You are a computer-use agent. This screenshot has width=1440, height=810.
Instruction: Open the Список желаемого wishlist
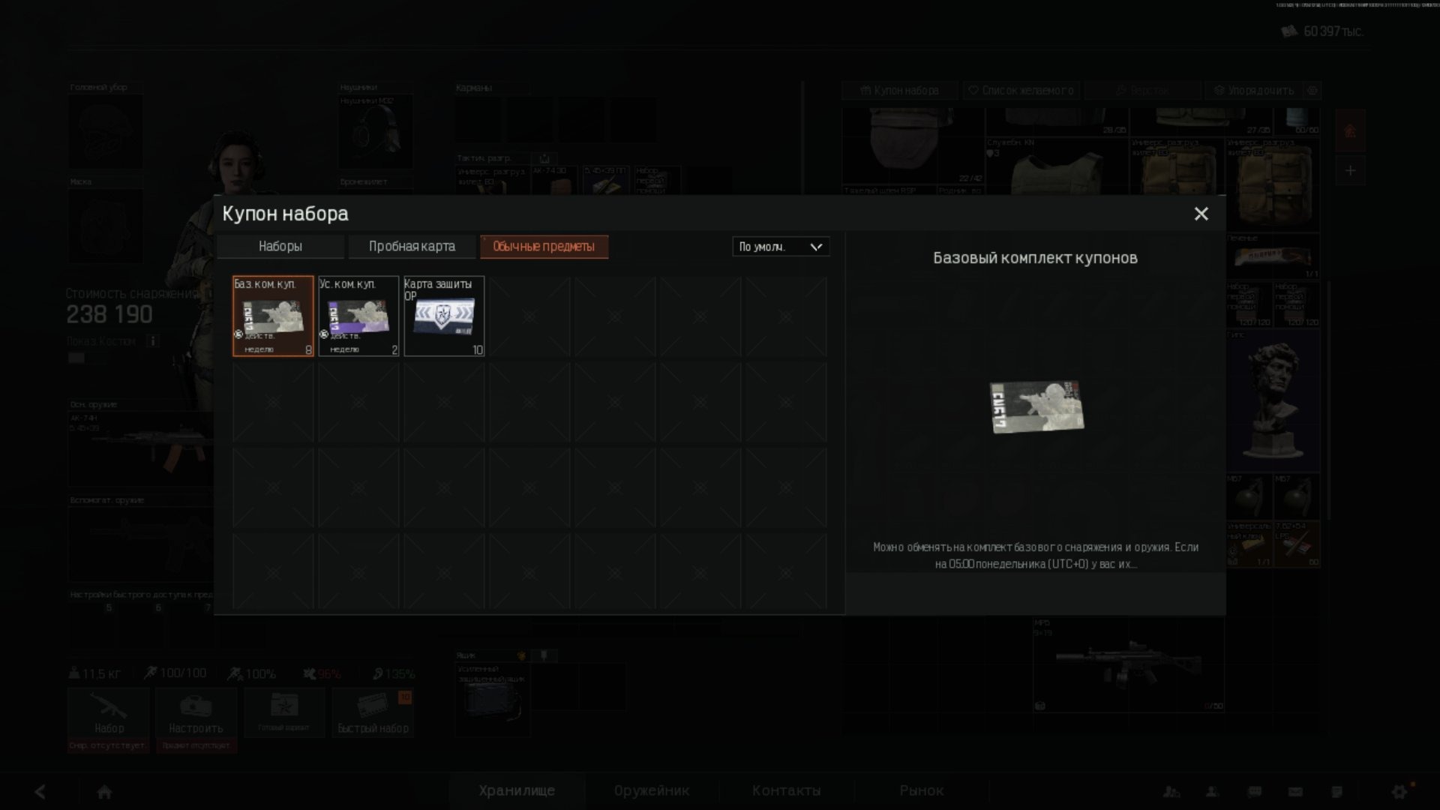(1021, 91)
